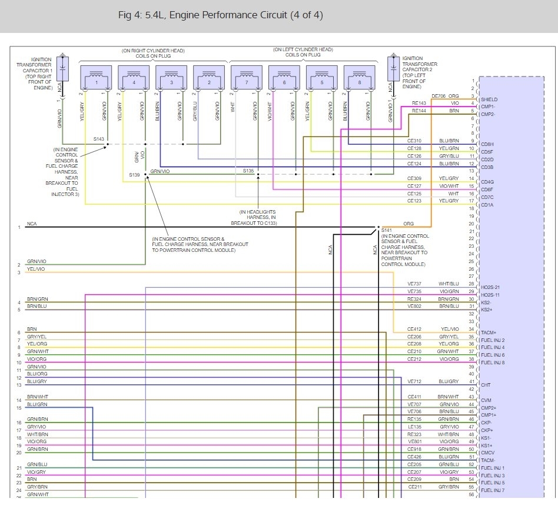The height and width of the screenshot is (505, 558).
Task: Click the S141 splice label
Action: click(387, 230)
